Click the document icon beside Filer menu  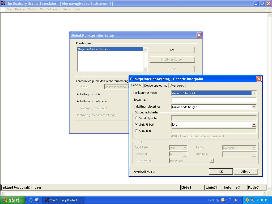pos(3,9)
